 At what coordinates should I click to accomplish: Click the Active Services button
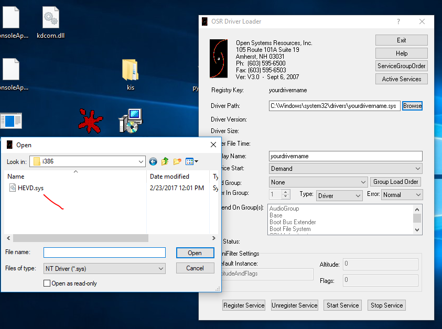click(x=401, y=79)
